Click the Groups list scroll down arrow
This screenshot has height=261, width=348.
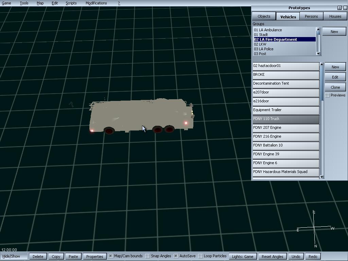coord(318,53)
